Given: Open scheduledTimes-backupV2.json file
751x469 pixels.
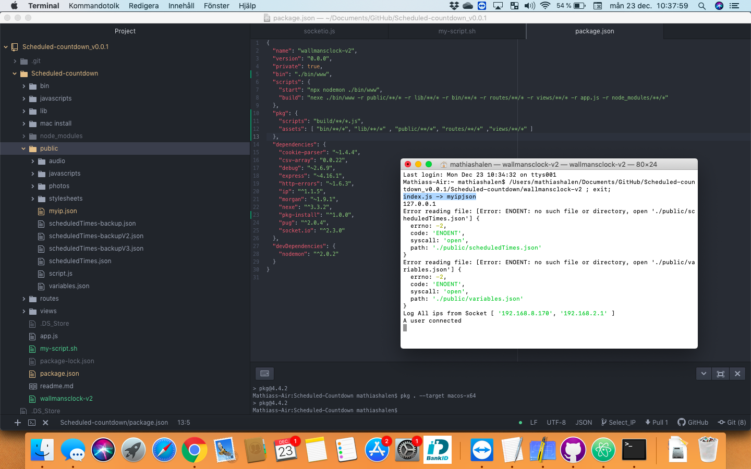Looking at the screenshot, I should coord(96,236).
